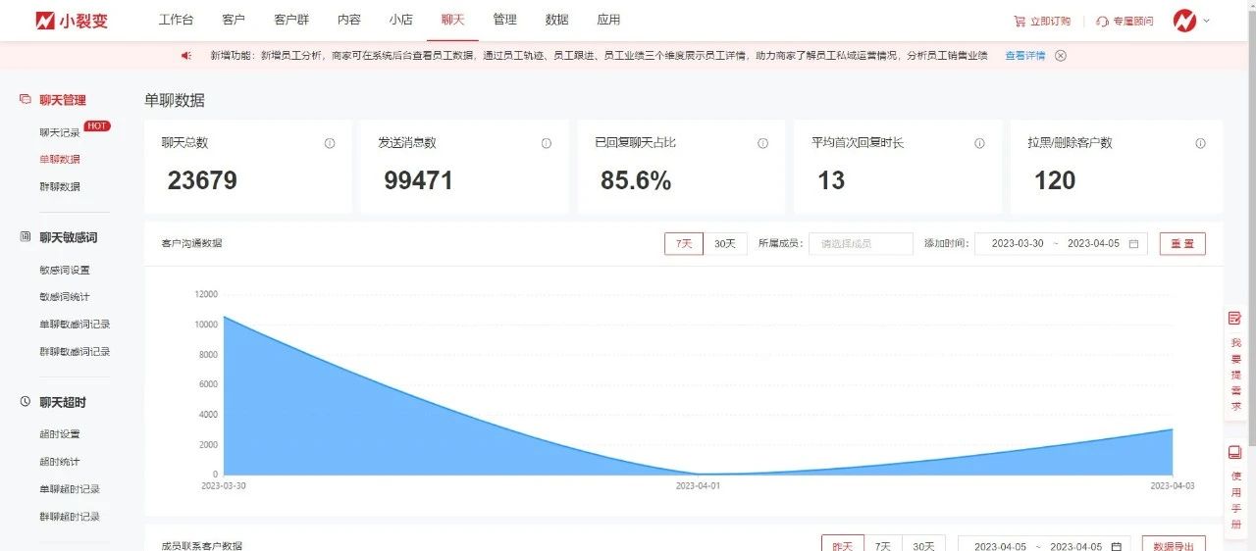Expand the user avatar account menu
The height and width of the screenshot is (551, 1256).
tap(1191, 21)
